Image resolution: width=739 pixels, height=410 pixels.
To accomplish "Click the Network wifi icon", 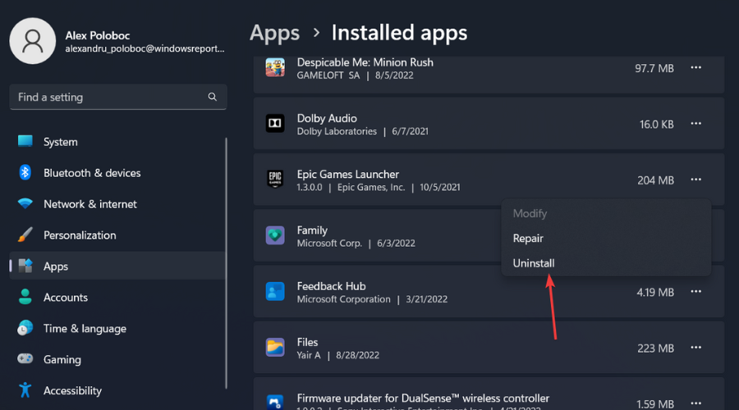I will 25,204.
